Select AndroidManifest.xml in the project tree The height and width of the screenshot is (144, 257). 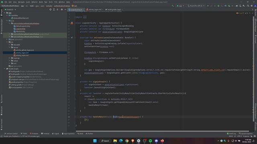[x=20, y=18]
